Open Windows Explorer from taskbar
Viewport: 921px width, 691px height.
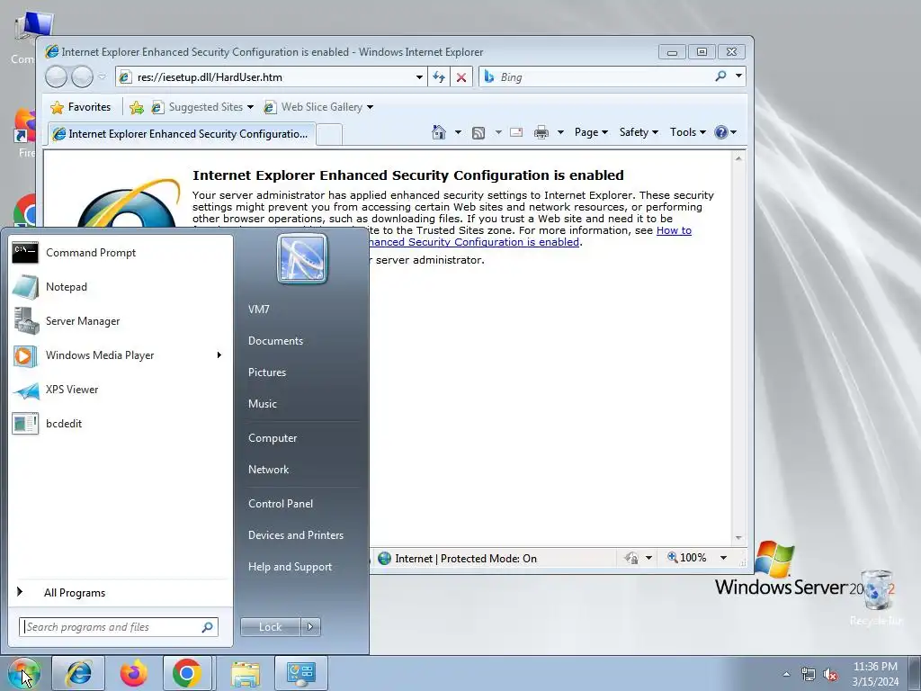click(246, 673)
